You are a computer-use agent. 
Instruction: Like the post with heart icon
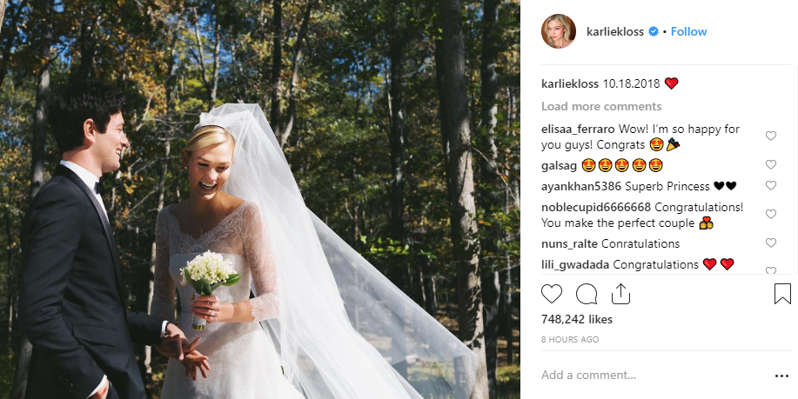(x=552, y=294)
